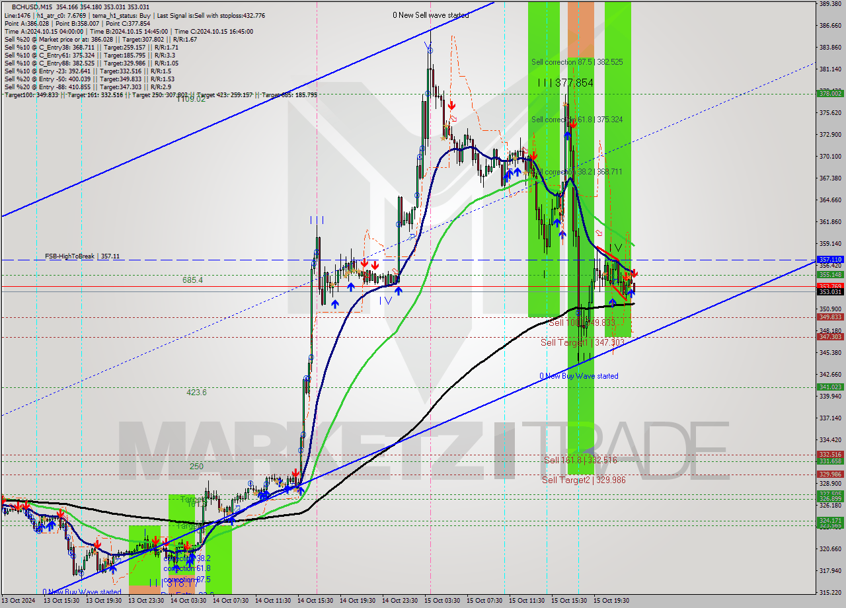Click the 250 Fibonacci level label

click(196, 466)
